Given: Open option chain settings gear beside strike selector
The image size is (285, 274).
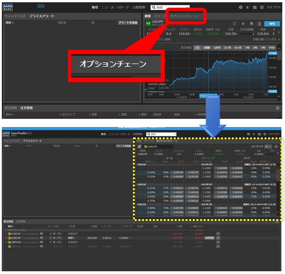Looking at the screenshot, I should point(276,147).
